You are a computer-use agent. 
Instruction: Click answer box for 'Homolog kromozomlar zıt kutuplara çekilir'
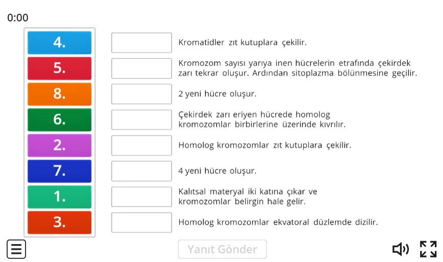pyautogui.click(x=141, y=145)
